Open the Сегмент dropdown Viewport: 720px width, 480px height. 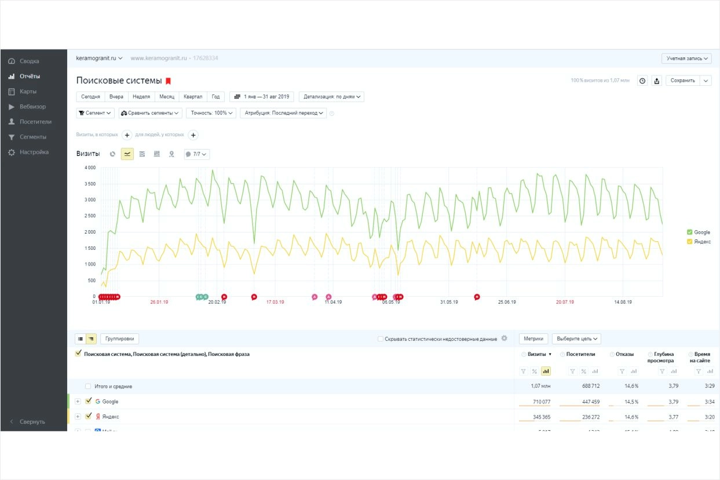pos(95,113)
